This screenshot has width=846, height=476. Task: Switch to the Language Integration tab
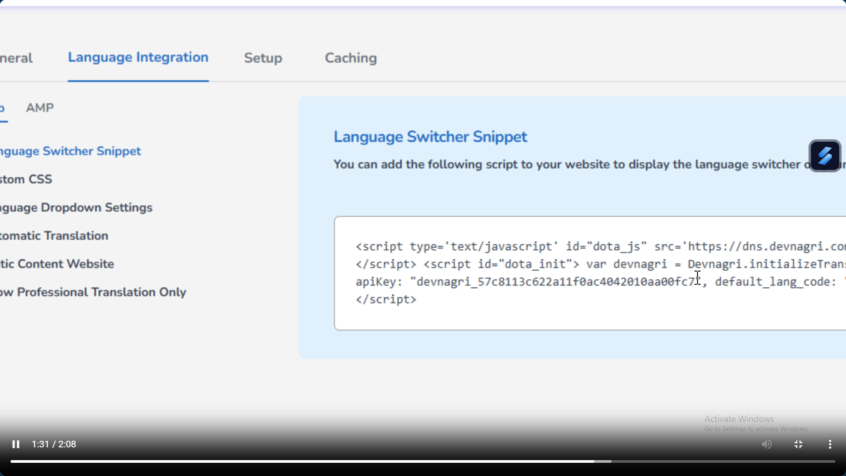138,57
